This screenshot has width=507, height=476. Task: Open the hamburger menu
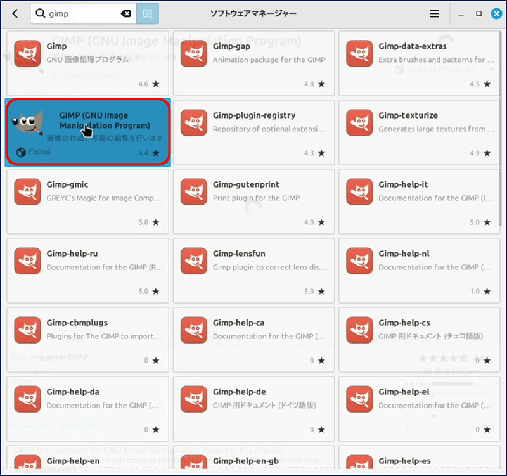434,13
